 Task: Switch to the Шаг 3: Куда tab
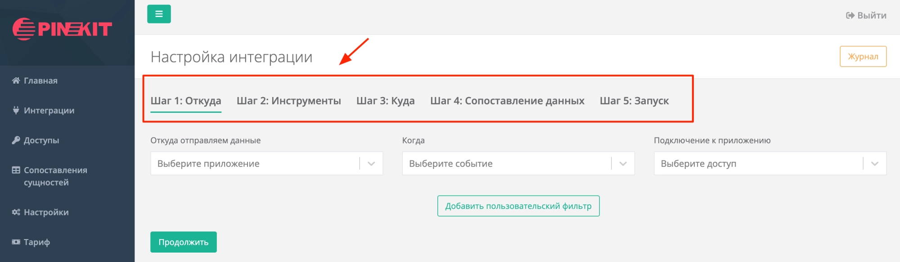pyautogui.click(x=386, y=101)
